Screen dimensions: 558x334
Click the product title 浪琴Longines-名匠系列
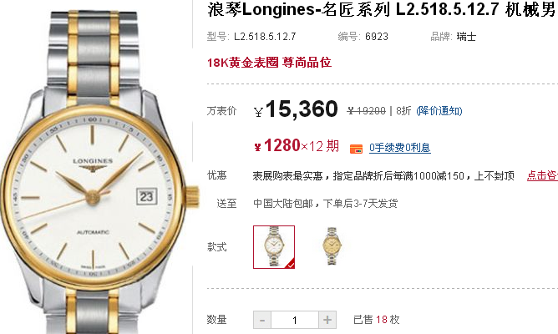point(299,10)
